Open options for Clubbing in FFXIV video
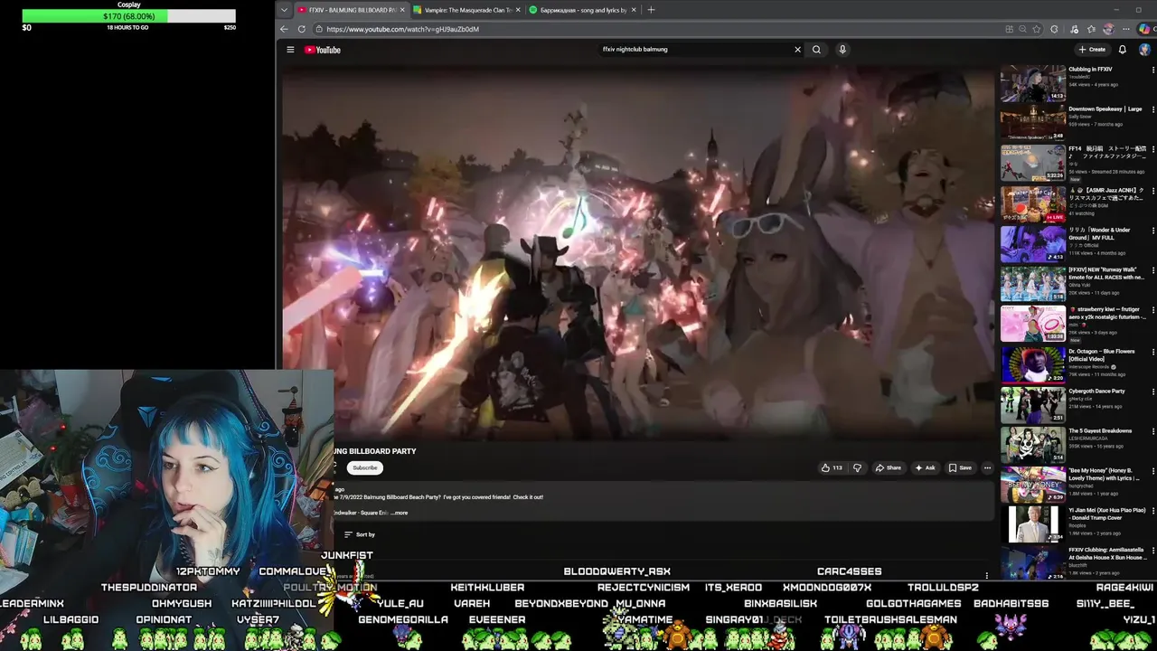This screenshot has width=1157, height=651. tap(1152, 70)
